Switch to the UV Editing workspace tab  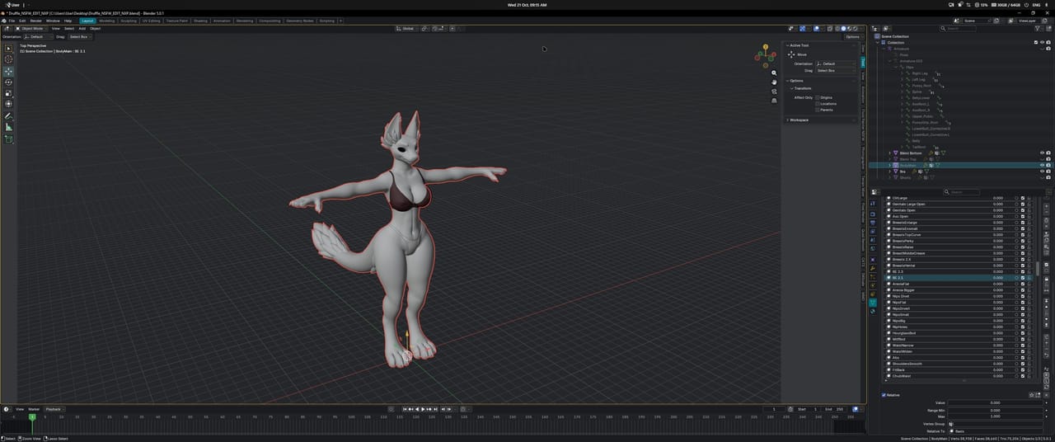[151, 21]
